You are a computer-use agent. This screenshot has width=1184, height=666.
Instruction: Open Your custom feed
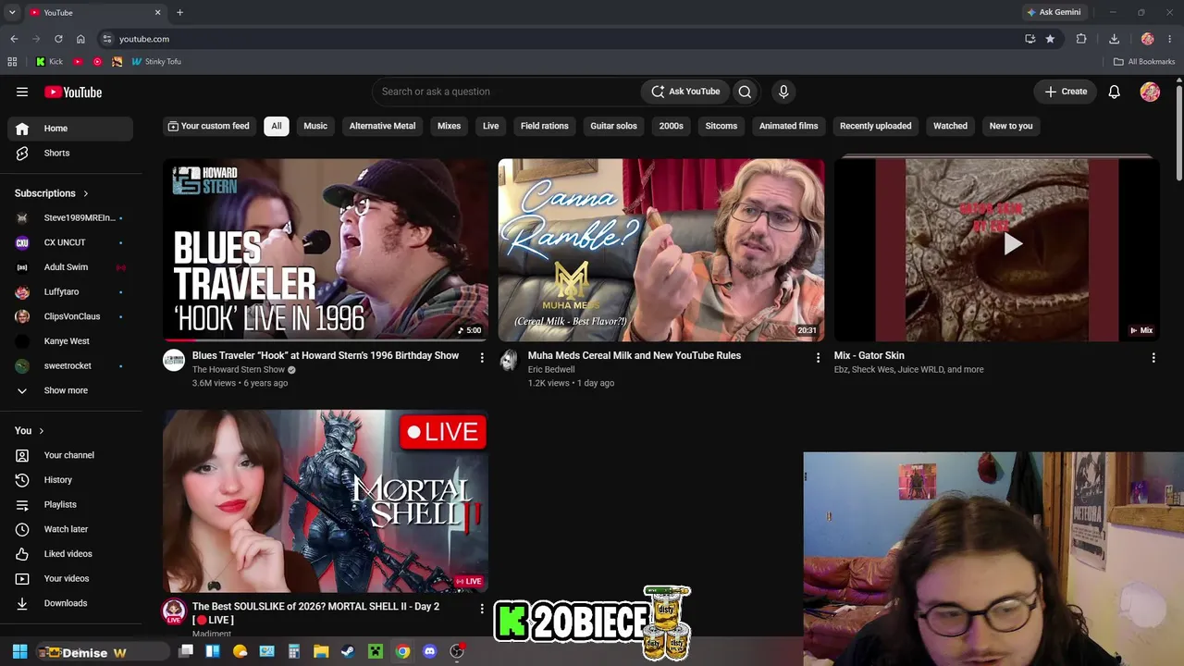tap(208, 126)
